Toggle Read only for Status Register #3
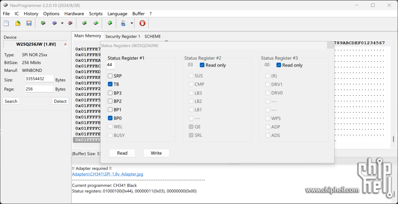This screenshot has height=204, width=398. 279,65
